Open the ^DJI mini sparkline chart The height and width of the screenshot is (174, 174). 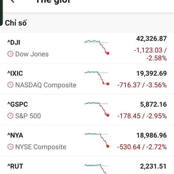click(97, 47)
